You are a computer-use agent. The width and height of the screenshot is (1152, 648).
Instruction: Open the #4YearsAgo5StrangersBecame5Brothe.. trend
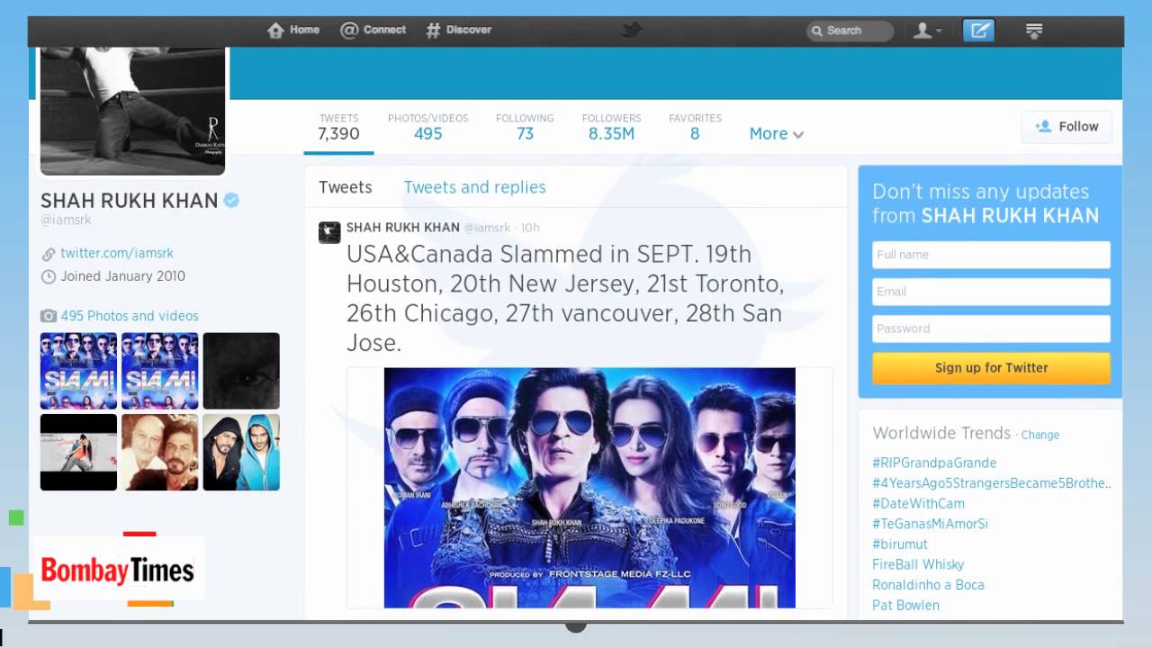(992, 483)
